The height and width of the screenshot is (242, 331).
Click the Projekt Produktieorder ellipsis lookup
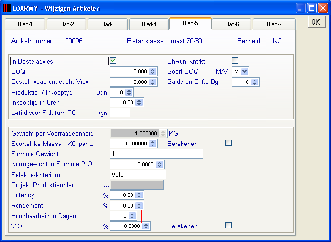[106, 185]
